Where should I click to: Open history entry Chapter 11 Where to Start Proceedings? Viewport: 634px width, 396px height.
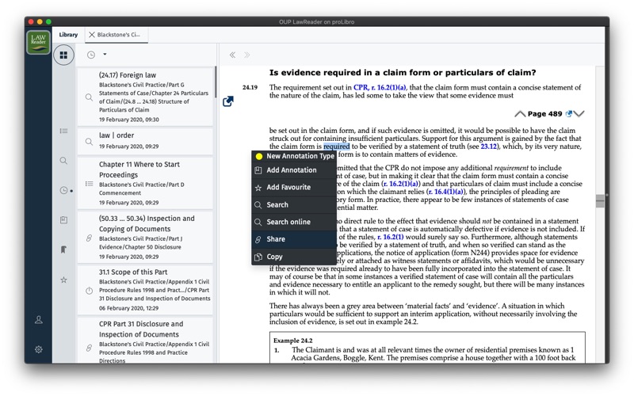point(145,183)
